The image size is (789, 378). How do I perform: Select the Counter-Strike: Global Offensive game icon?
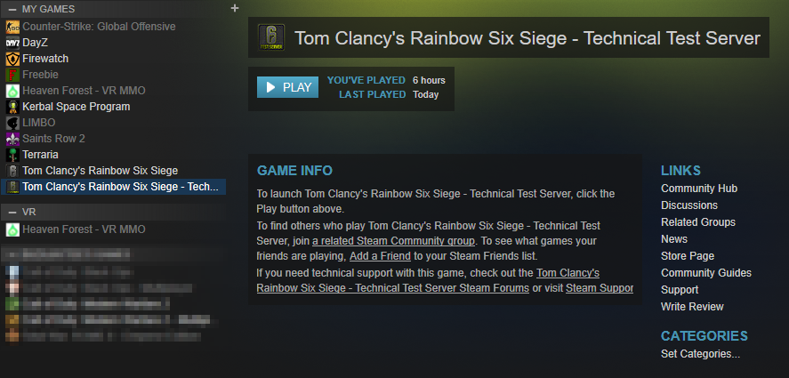pos(12,27)
